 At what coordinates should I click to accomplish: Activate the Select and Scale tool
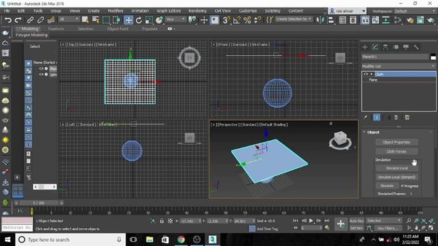coord(149,20)
